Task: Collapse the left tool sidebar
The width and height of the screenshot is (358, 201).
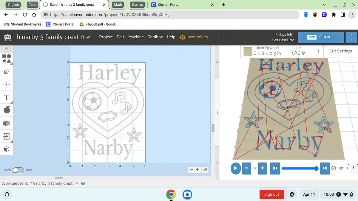Action: [7, 49]
